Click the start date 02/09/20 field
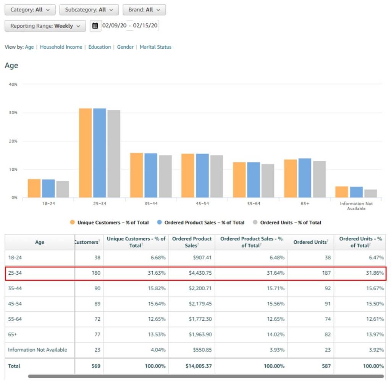The height and width of the screenshot is (381, 391). pos(114,26)
